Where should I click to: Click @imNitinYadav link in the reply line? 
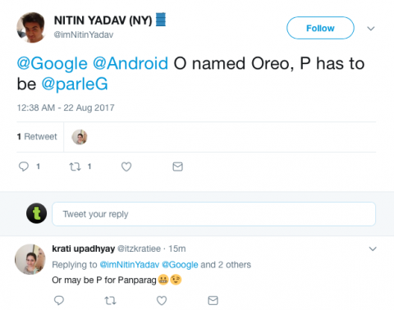point(130,265)
